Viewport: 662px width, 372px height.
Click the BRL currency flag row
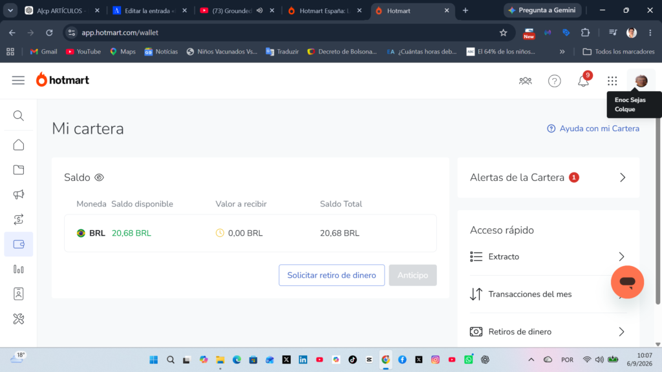pyautogui.click(x=250, y=233)
